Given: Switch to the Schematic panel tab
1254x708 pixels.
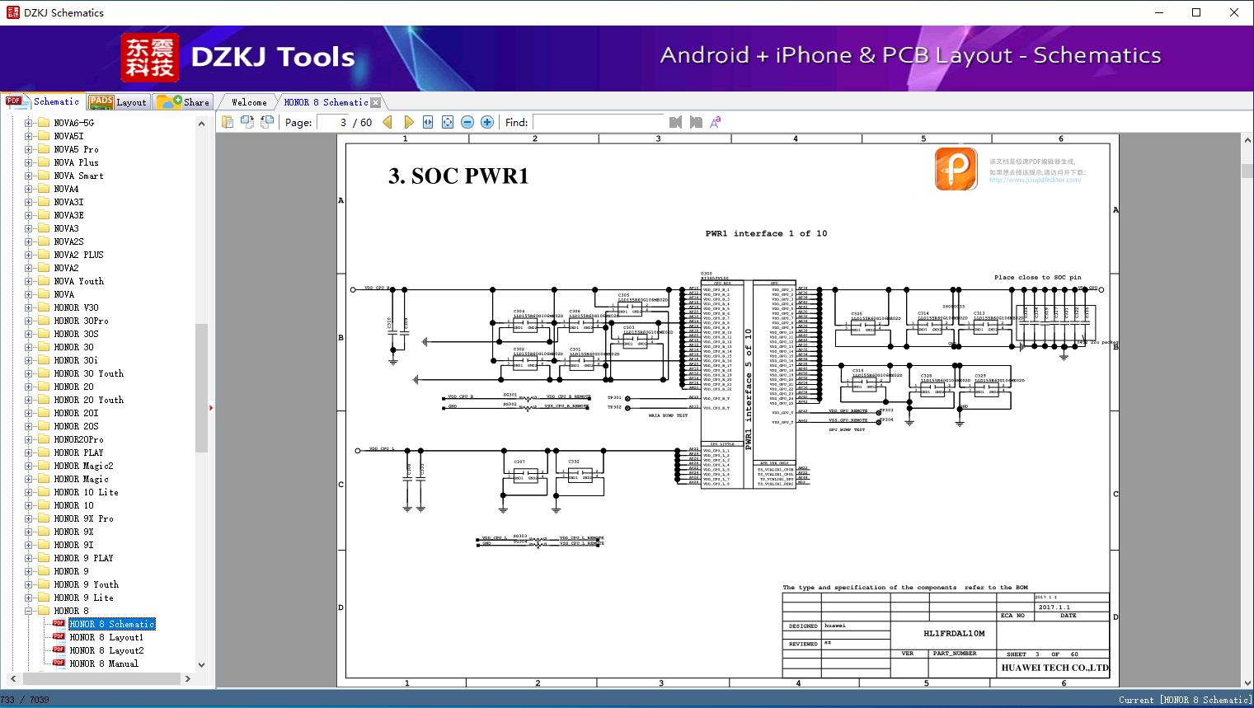Looking at the screenshot, I should coord(43,101).
